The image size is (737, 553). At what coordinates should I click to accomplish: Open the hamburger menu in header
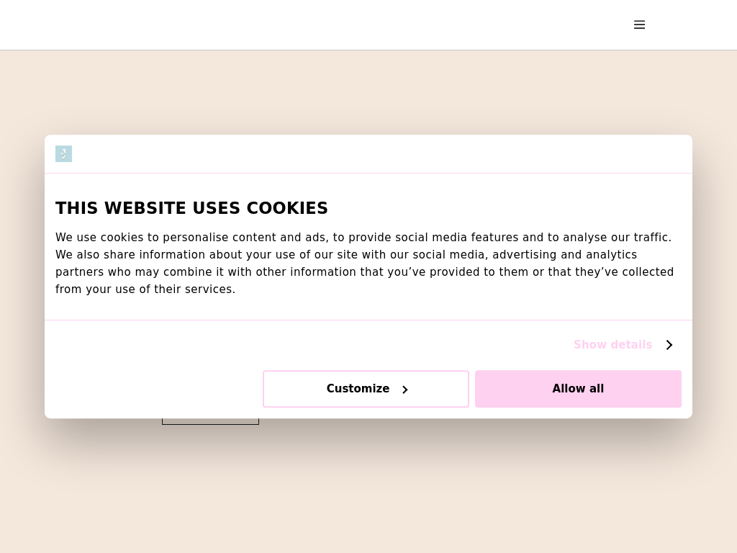point(639,24)
